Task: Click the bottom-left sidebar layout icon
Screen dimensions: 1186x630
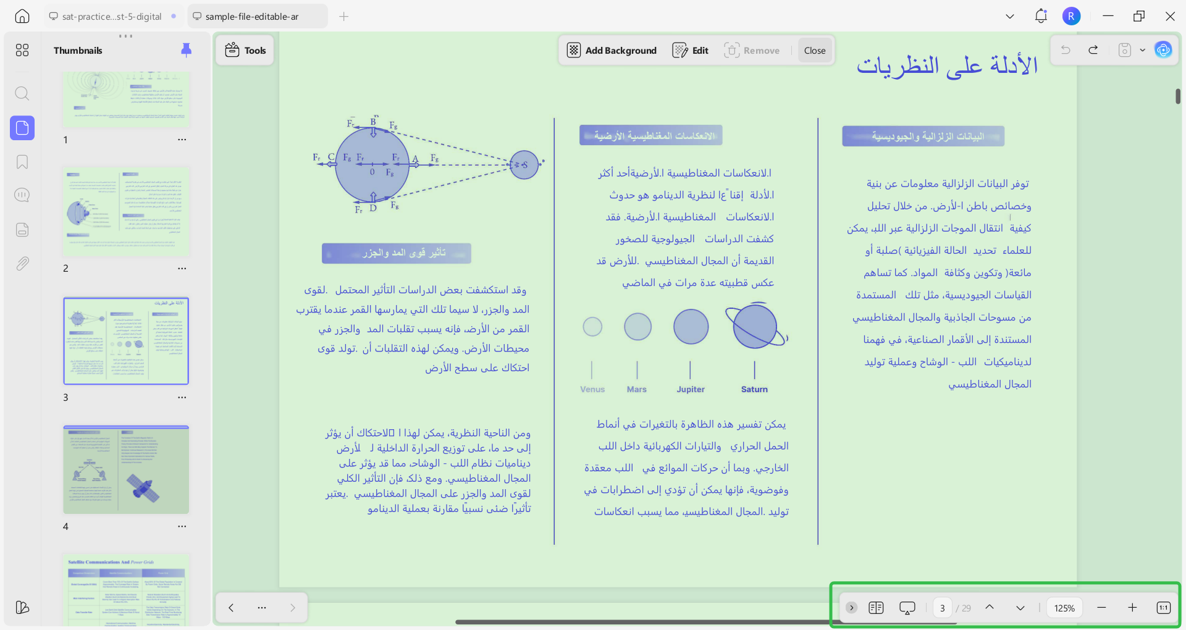Action: (22, 607)
